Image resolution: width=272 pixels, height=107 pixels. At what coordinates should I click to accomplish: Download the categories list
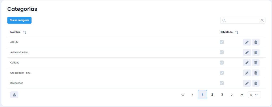click(14, 95)
